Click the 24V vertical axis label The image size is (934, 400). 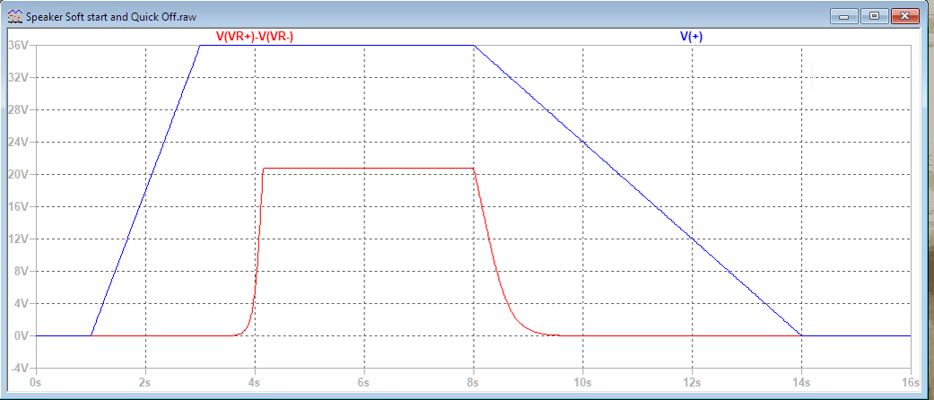[20, 143]
